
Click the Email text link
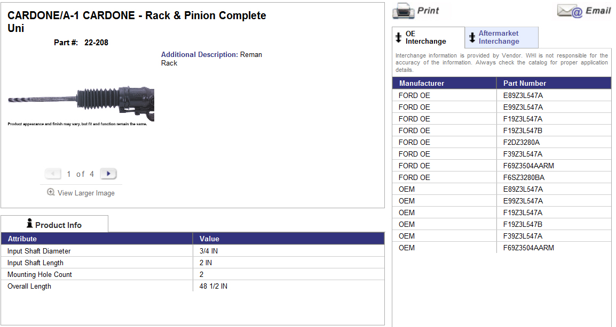click(598, 11)
